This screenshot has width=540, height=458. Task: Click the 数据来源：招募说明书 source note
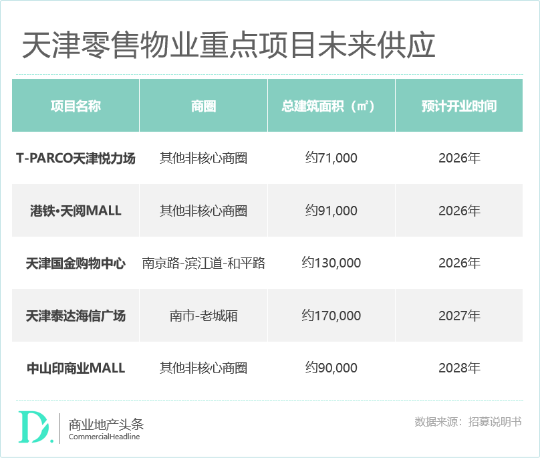[x=468, y=422]
